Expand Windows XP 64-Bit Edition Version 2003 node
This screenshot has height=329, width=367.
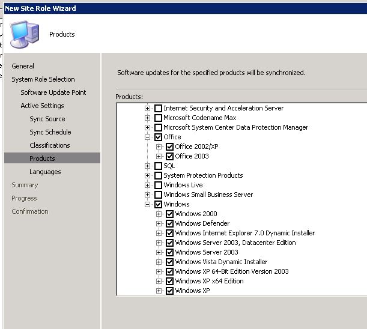[x=159, y=271]
